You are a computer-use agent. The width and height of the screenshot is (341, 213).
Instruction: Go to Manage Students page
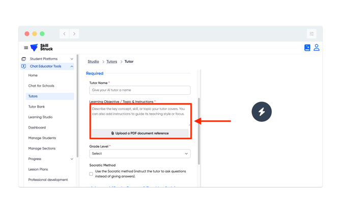(42, 138)
